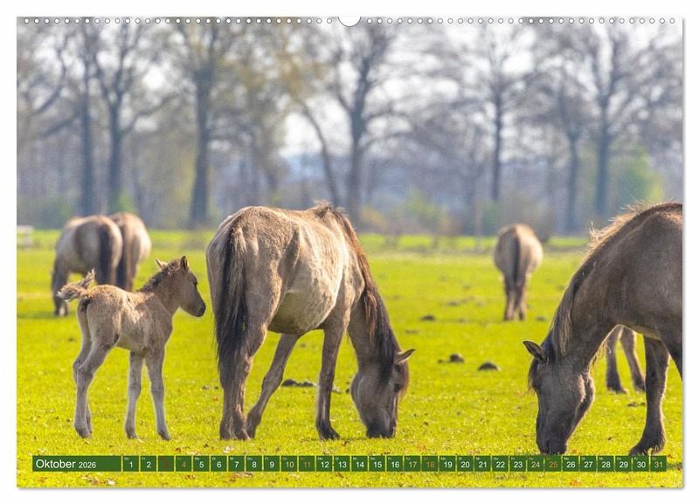Select day 24 in the calendar strip
This screenshot has width=699, height=504.
536,464
